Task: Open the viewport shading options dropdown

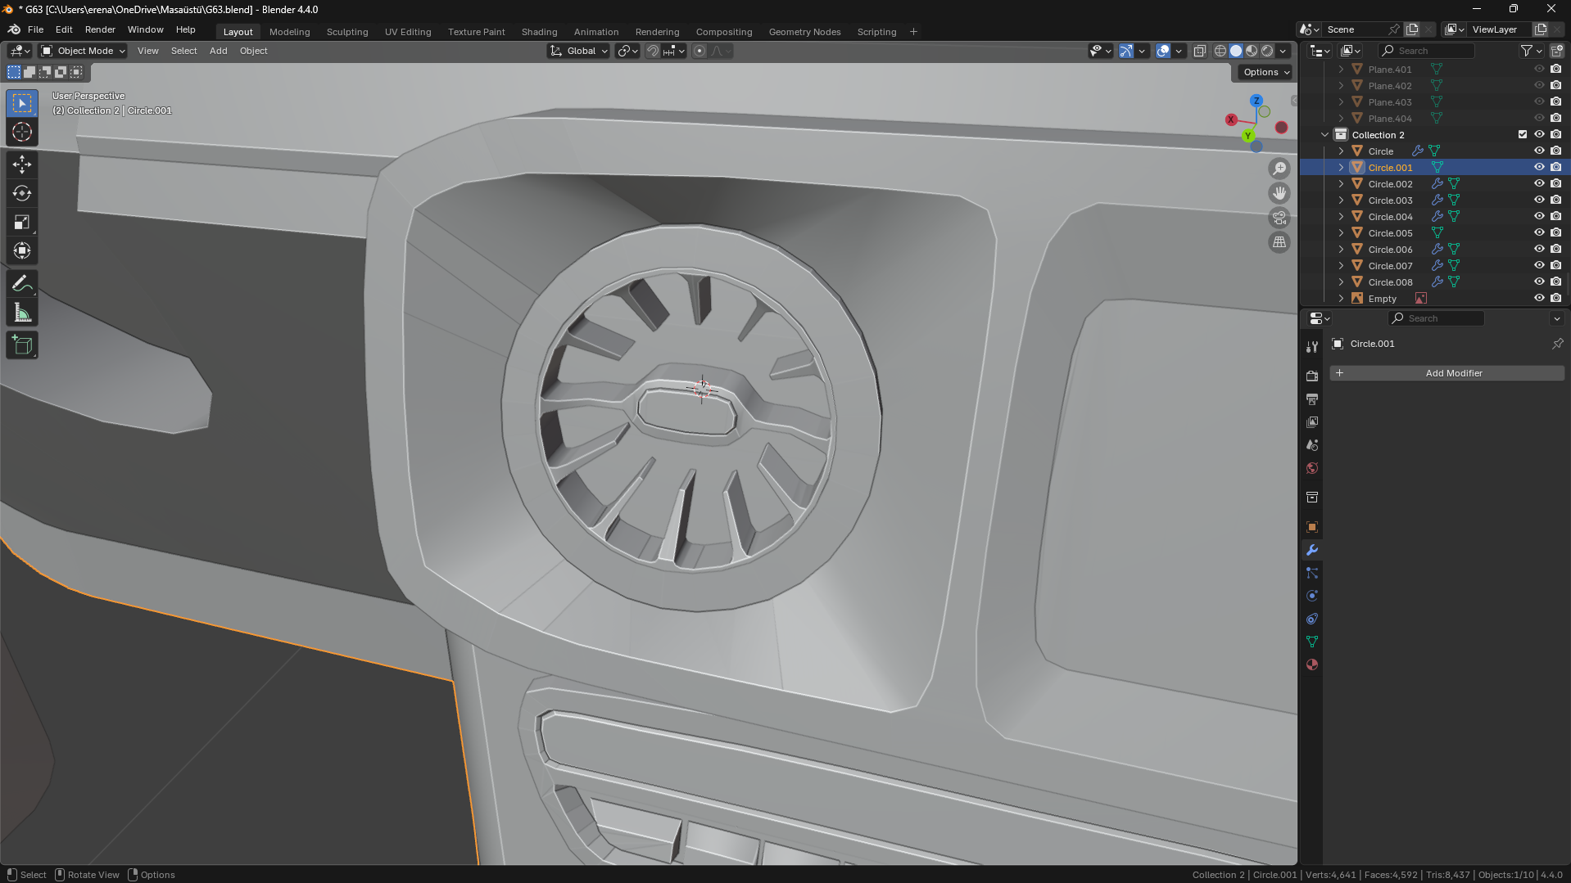Action: (1284, 51)
